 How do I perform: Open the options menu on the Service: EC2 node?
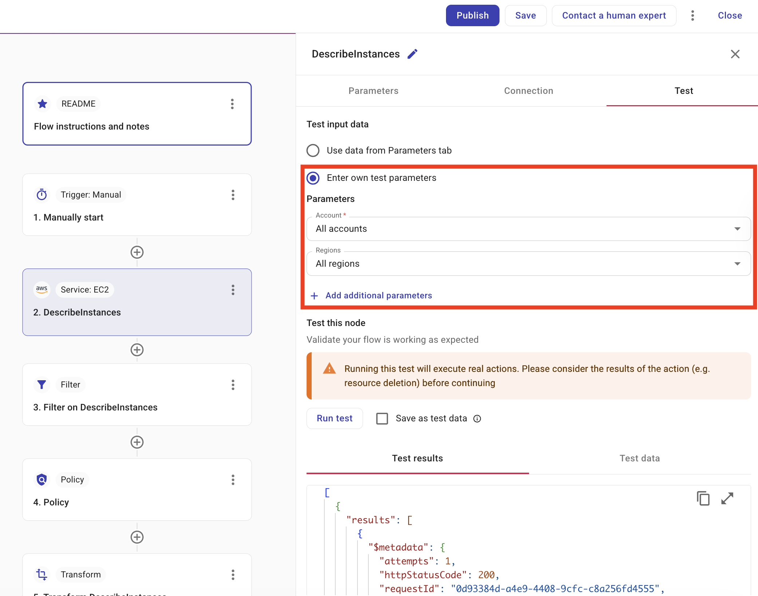[233, 290]
